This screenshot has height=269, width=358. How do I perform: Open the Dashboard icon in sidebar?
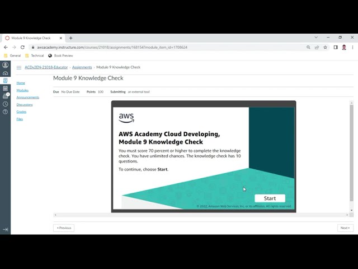point(5,73)
